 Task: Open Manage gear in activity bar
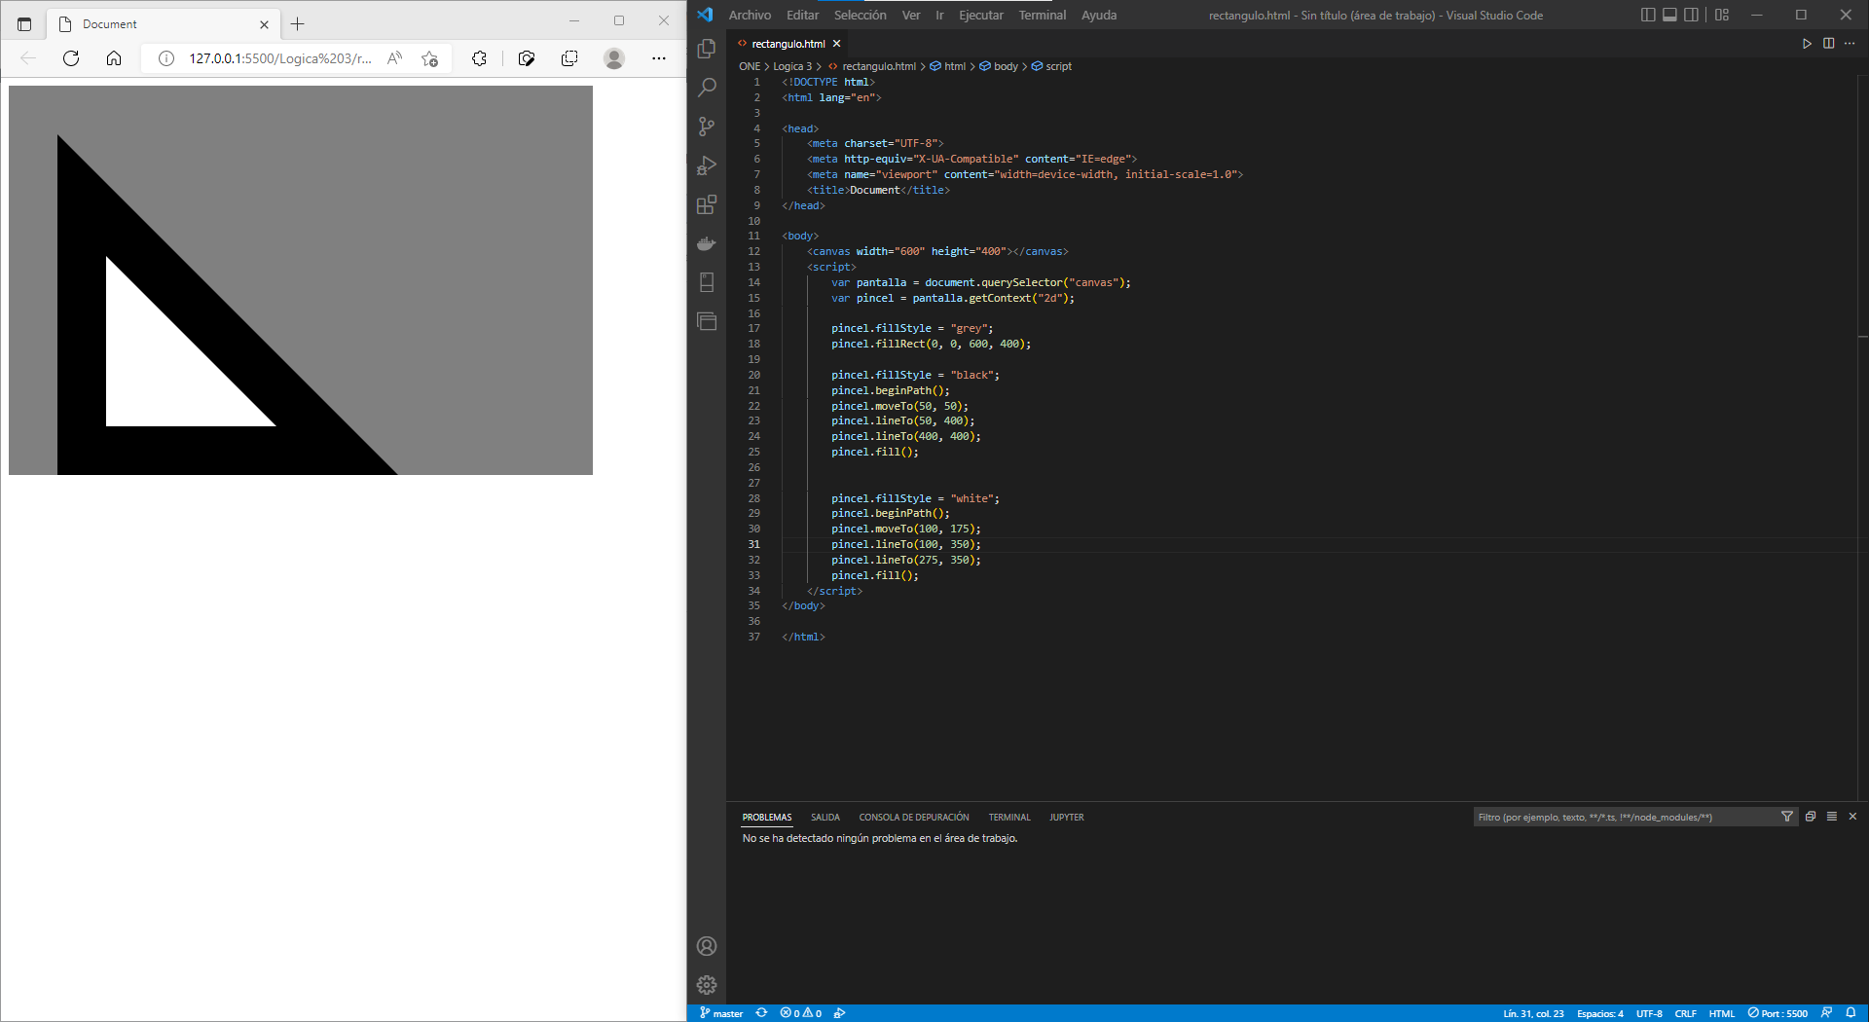(707, 985)
